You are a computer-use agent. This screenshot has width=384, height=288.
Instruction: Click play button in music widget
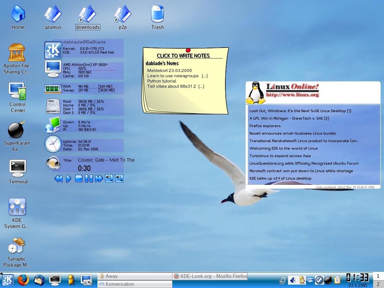pyautogui.click(x=69, y=178)
